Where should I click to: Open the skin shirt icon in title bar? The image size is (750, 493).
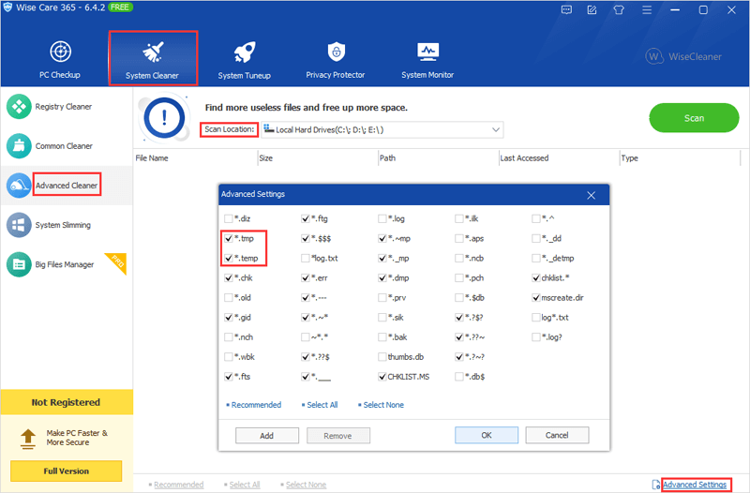619,9
